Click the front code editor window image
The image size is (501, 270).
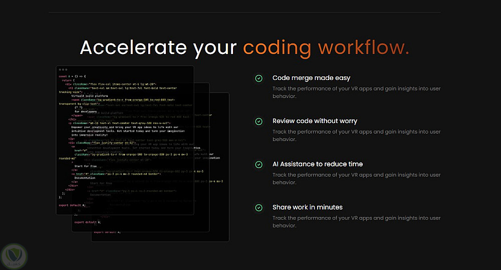point(125,140)
